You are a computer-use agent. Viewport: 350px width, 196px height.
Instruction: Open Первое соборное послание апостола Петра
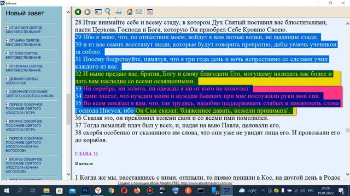pos(24,108)
